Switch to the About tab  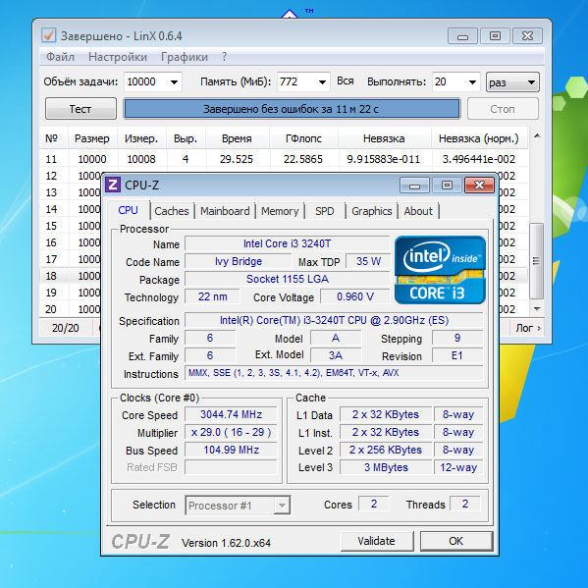click(x=418, y=211)
